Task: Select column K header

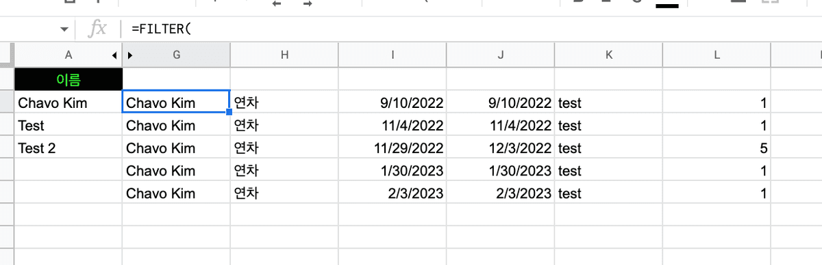Action: tap(609, 55)
